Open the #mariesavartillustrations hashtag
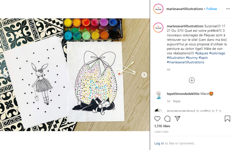 tap(185, 62)
